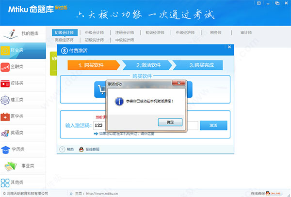Click the first title bar icon left of minimize
The height and width of the screenshot is (197, 291).
pos(259,3)
